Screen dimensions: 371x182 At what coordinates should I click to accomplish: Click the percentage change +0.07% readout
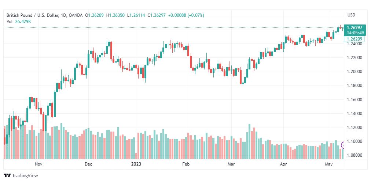point(196,15)
